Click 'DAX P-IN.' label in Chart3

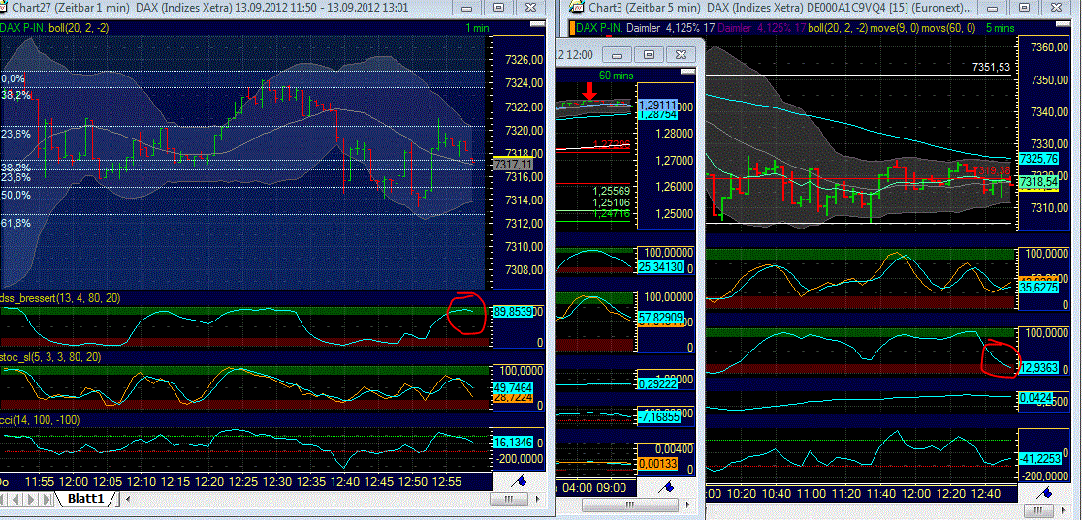(599, 27)
